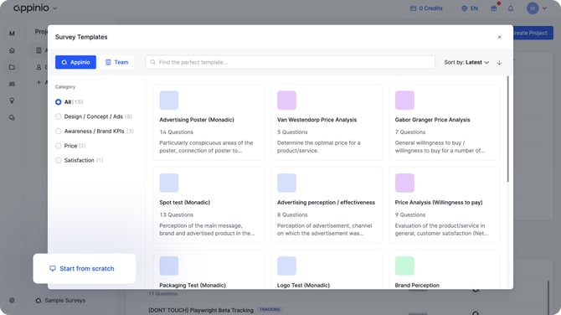The height and width of the screenshot is (315, 561).
Task: Open the folder icon in sidebar
Action: [x=12, y=67]
